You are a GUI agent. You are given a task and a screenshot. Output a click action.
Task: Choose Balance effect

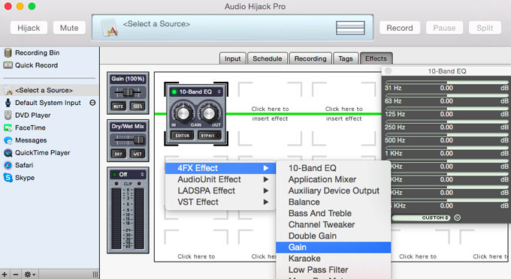click(x=333, y=202)
